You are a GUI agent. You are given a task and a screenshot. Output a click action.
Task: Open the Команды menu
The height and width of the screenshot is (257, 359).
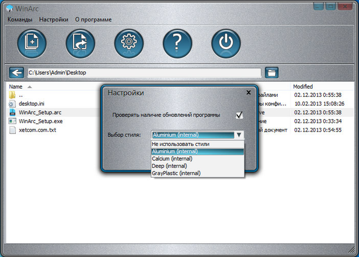click(20, 20)
